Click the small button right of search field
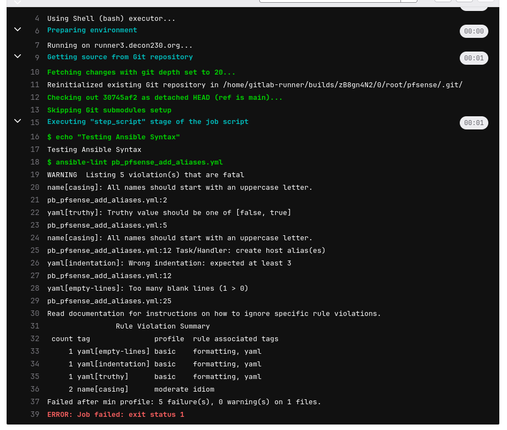Viewport: 507px width, 430px height. click(410, 3)
